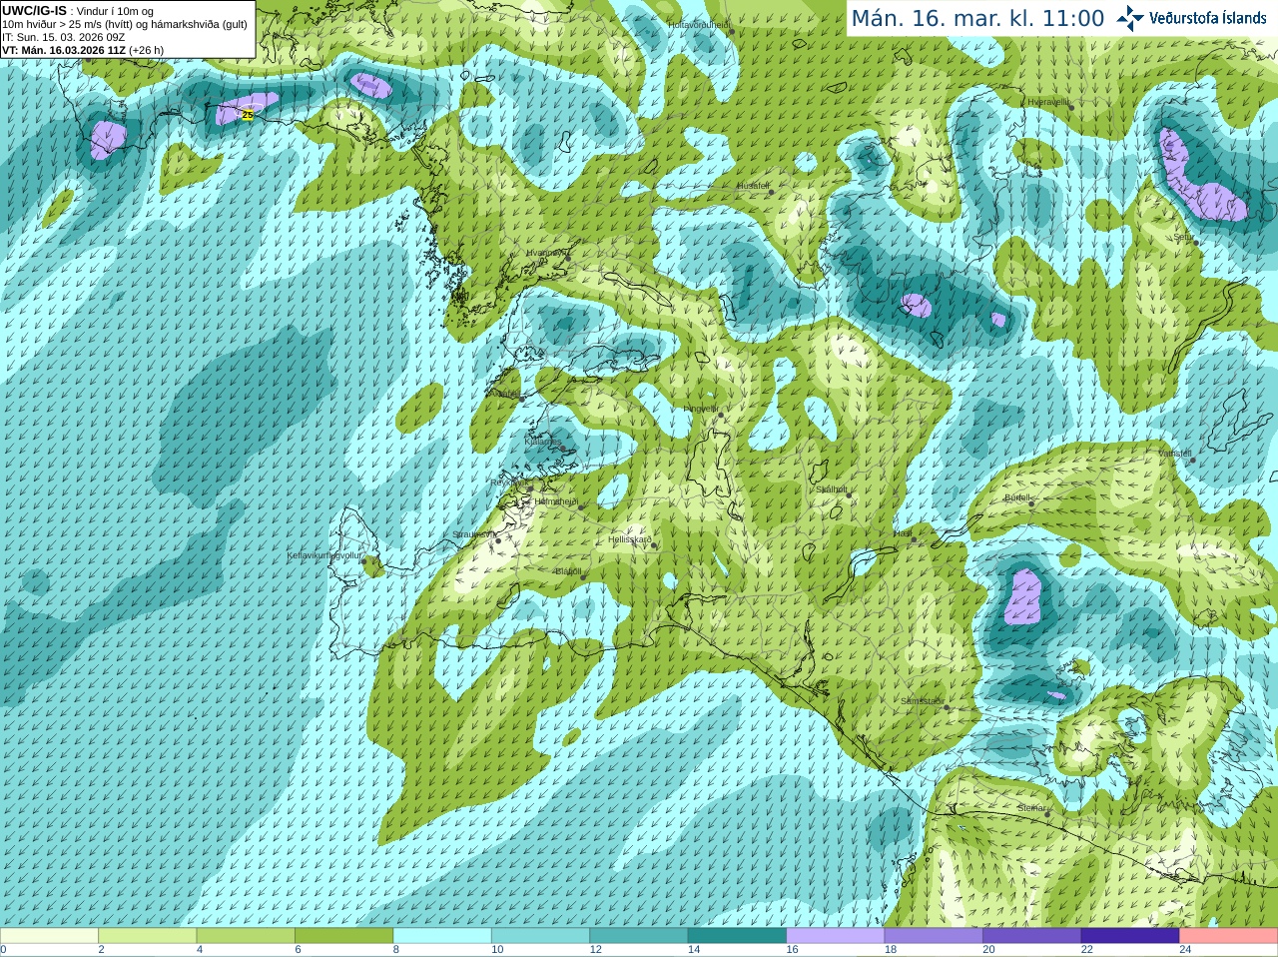The image size is (1278, 957).
Task: Click the 14–16 m/s dark teal legend swatch
Action: [737, 936]
